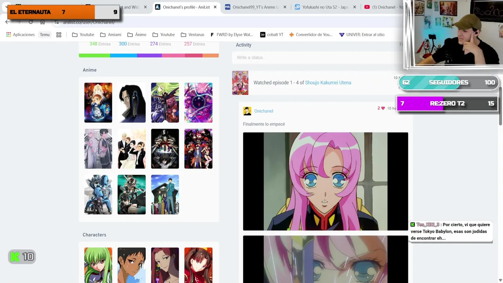The width and height of the screenshot is (503, 283).
Task: Open UNIVER: Entrar al sitio bookmark
Action: pos(362,35)
